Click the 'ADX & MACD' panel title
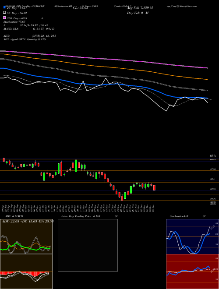Viewport: 219px width, 289px height. (x=13, y=216)
